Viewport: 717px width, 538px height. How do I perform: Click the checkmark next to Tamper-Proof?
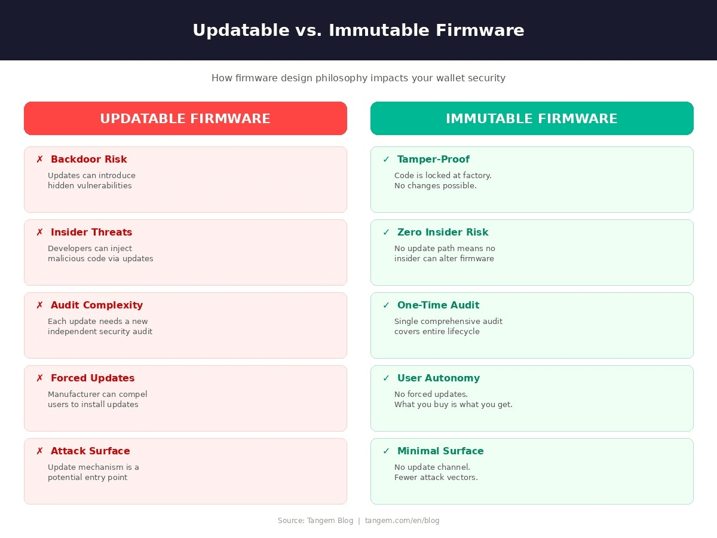pyautogui.click(x=386, y=160)
